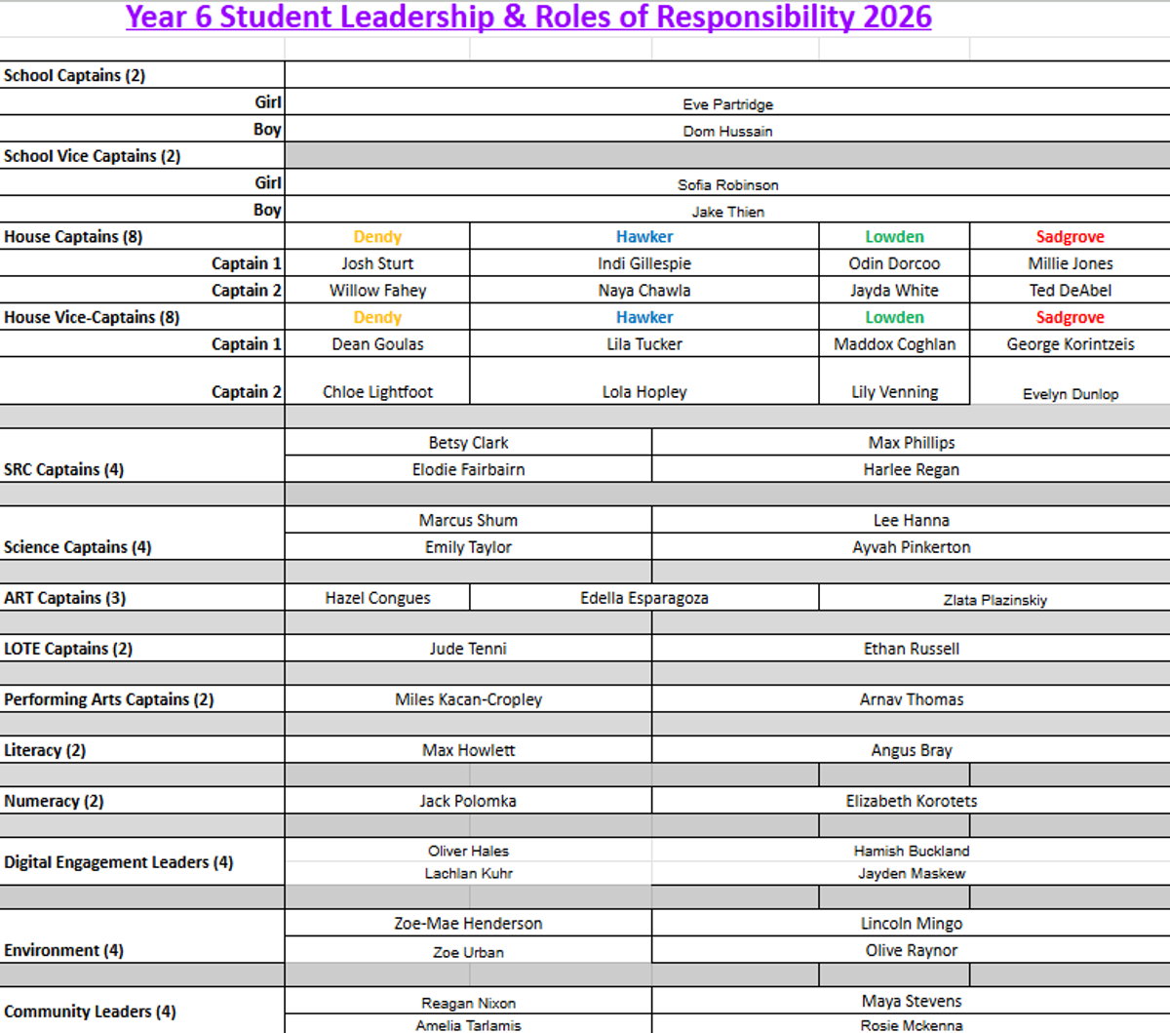Click the Josh Sturt cell
Viewport: 1170px width, 1033px height.
point(377,263)
